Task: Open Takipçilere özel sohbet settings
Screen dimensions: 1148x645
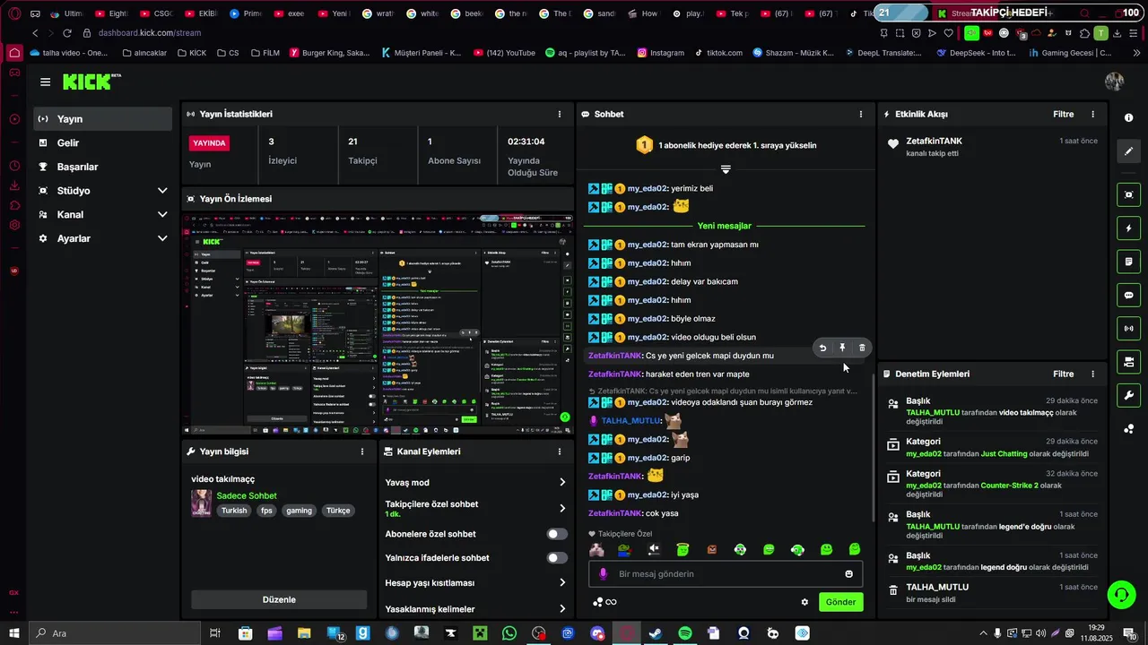Action: coord(475,508)
